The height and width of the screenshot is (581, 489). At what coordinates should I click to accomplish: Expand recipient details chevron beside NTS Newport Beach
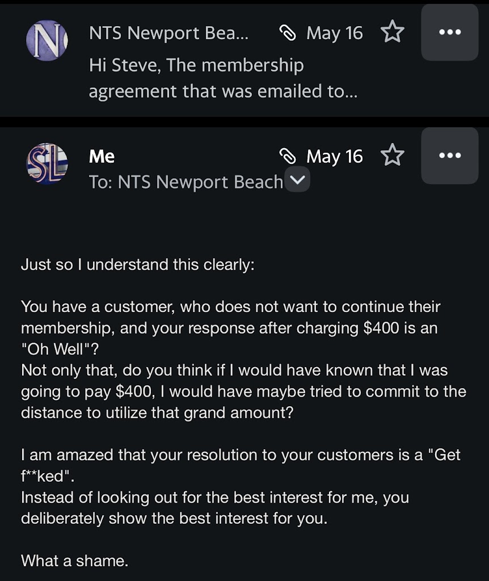pos(297,182)
